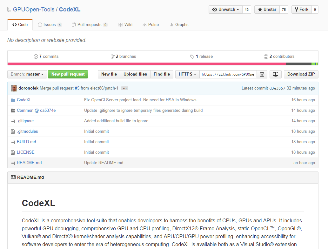Switch to the Issues tab
Screen dimensions: 328x249
(50, 24)
